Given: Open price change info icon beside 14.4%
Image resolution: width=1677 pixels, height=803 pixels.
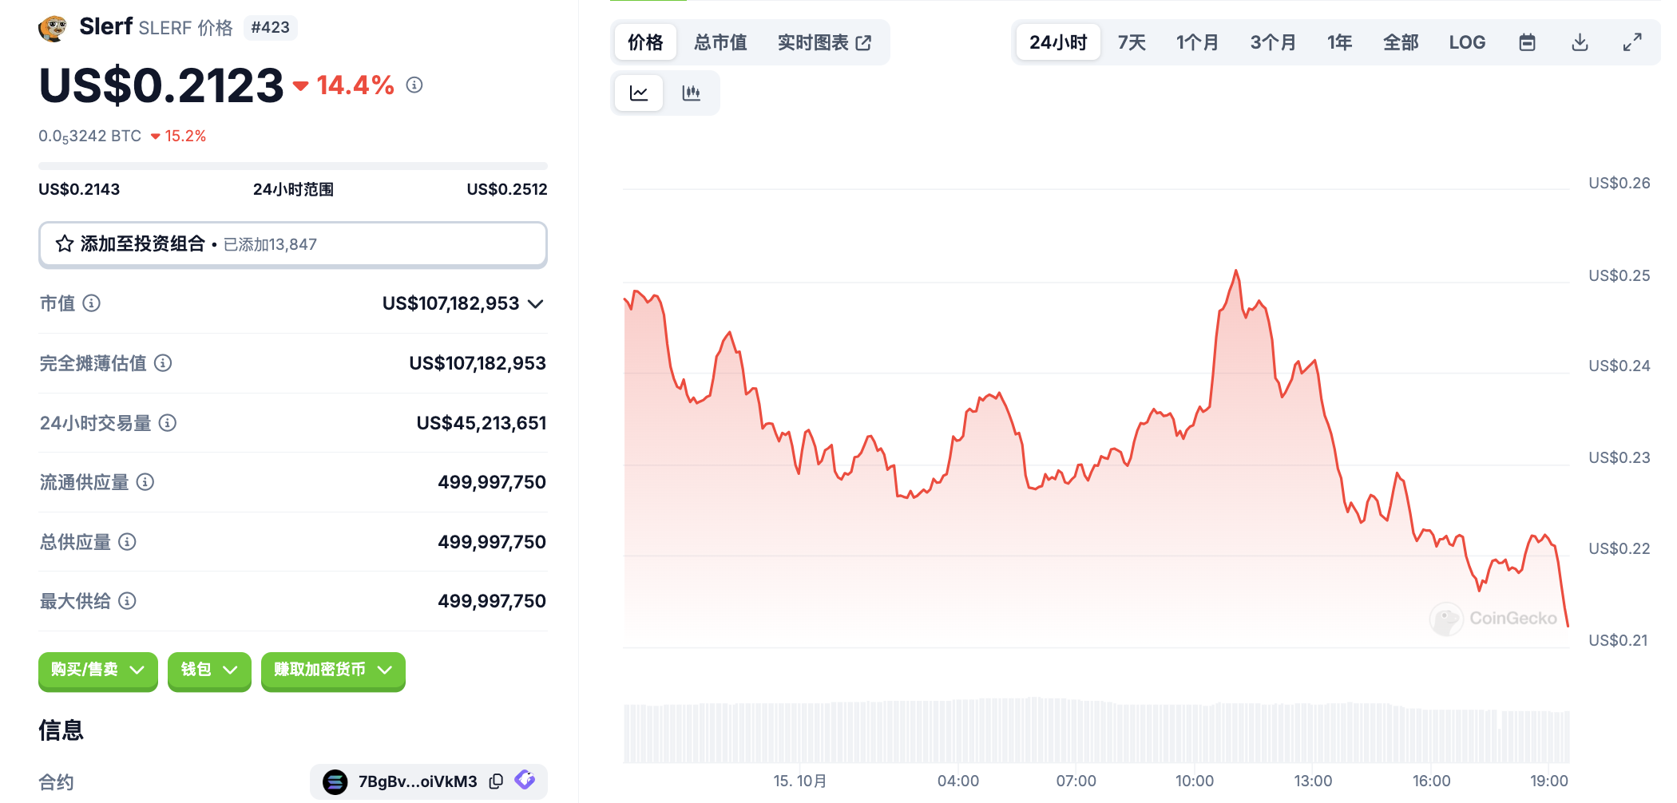Looking at the screenshot, I should (414, 85).
